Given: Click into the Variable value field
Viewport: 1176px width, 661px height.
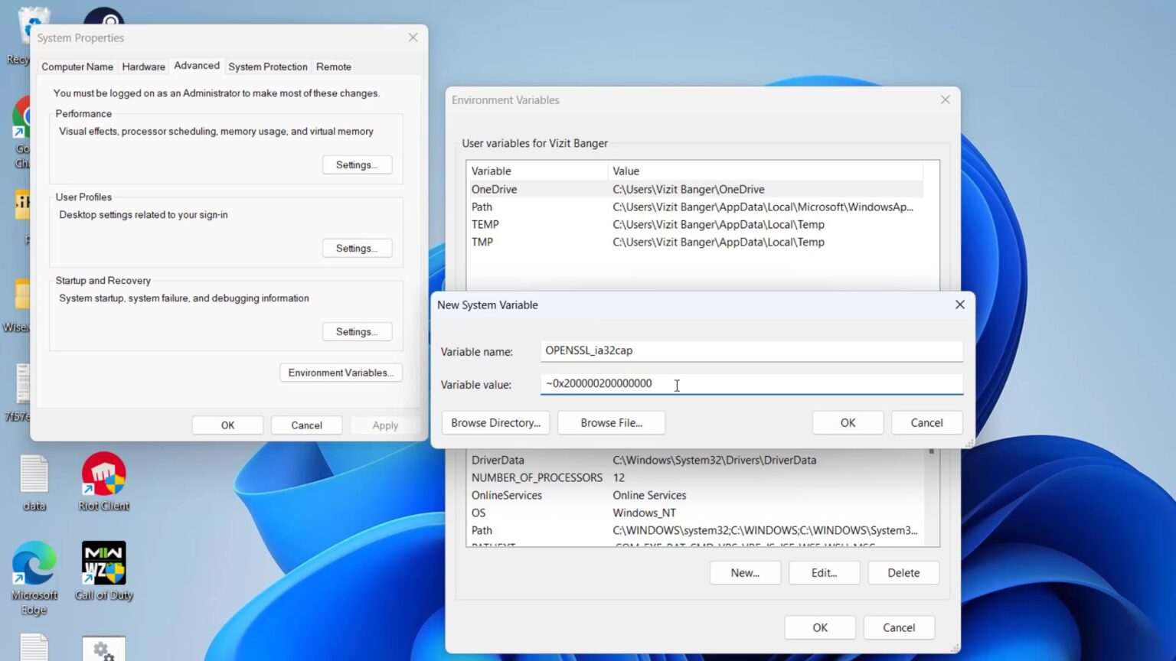Looking at the screenshot, I should point(750,384).
